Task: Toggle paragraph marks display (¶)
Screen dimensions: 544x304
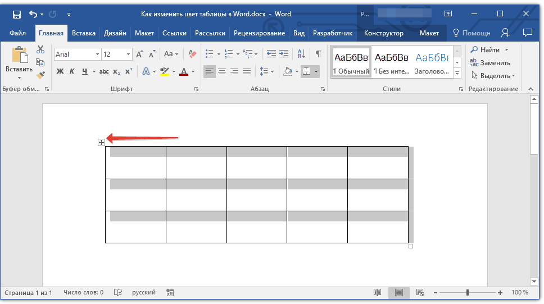Action: point(318,55)
